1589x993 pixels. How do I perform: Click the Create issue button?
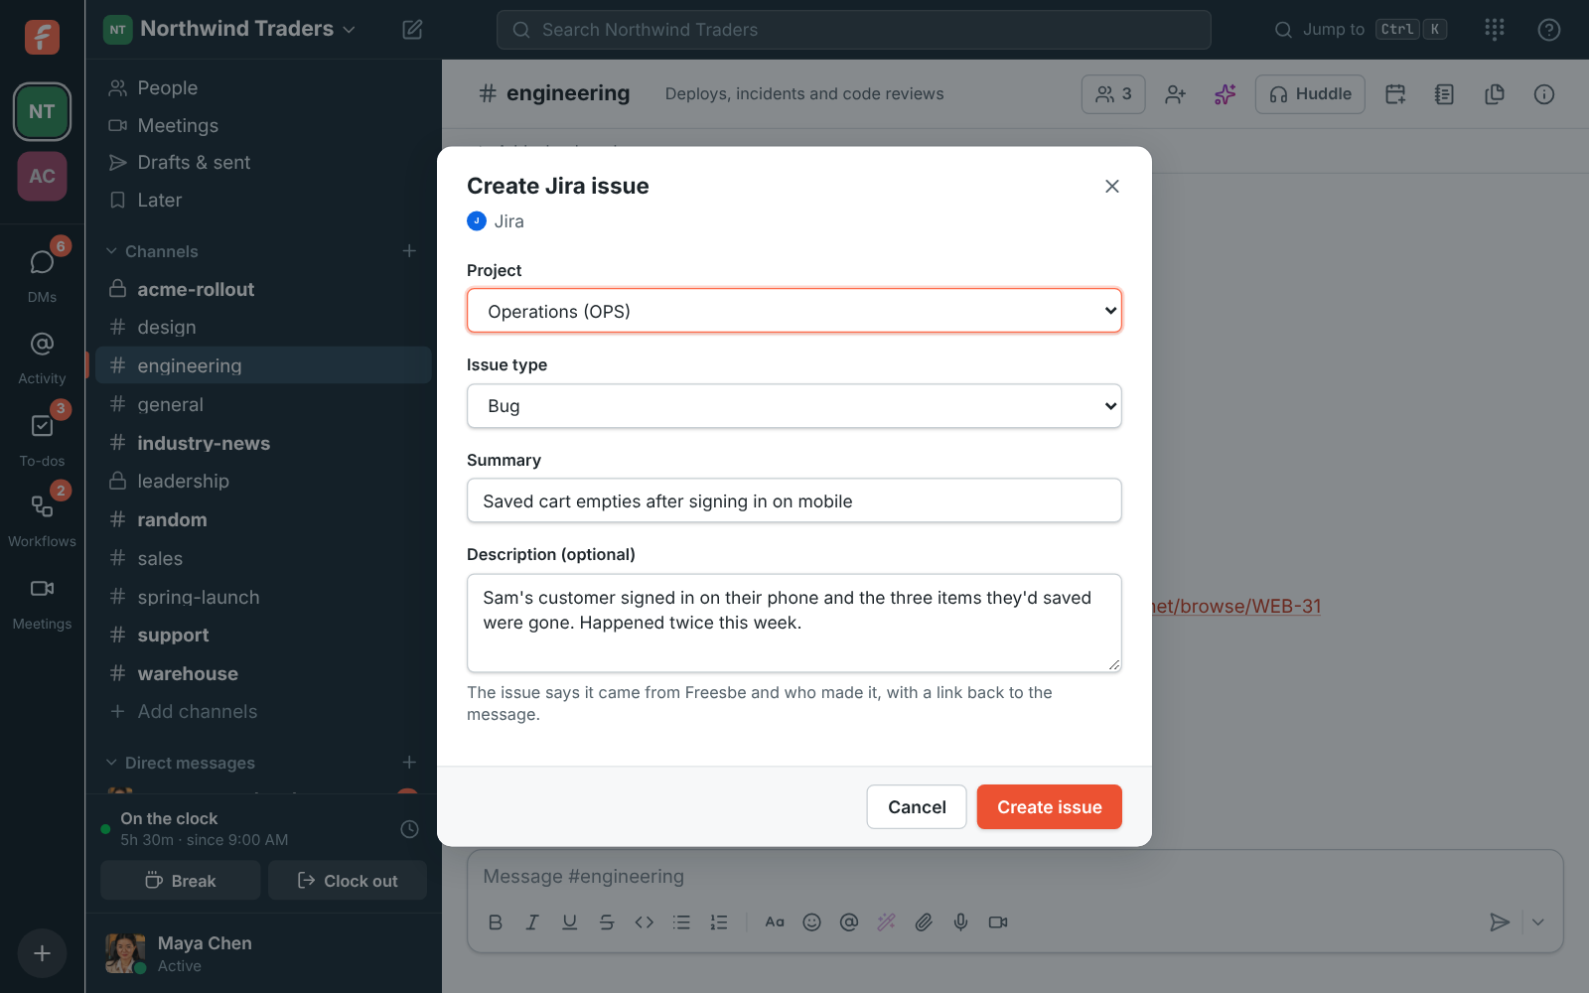[1050, 807]
